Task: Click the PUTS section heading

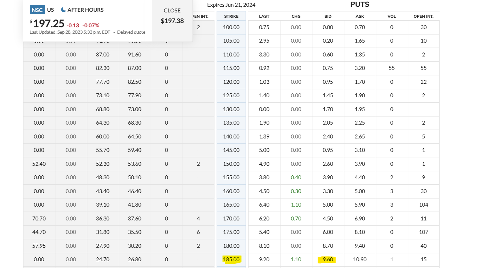Action: [360, 5]
